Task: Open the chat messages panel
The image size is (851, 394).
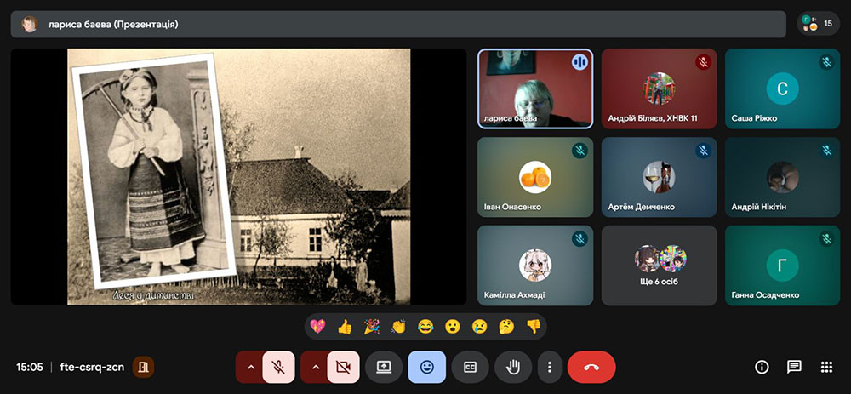Action: [x=794, y=367]
